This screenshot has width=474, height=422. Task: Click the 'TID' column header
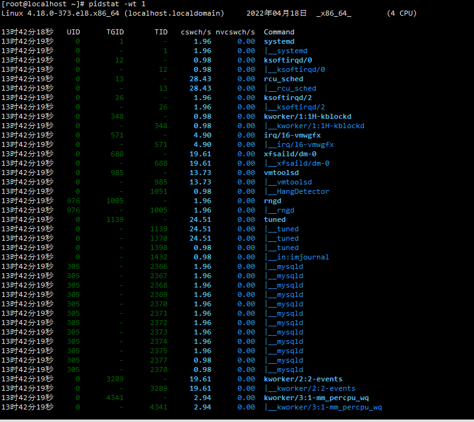pos(161,32)
